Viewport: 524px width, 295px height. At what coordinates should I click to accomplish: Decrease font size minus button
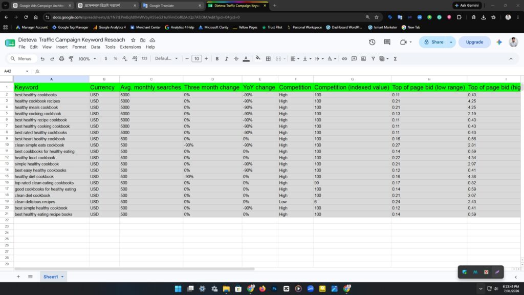coord(187,59)
